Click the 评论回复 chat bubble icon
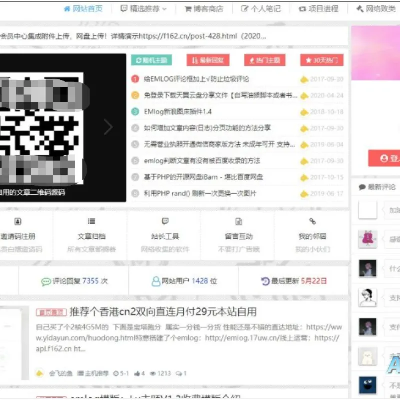 tap(46, 282)
